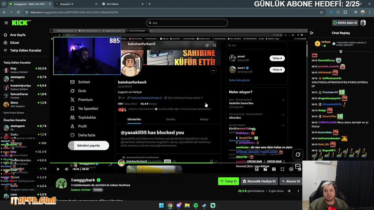Open Ana Sayfa in Kick sidebar
The image size is (374, 210).
tap(18, 35)
